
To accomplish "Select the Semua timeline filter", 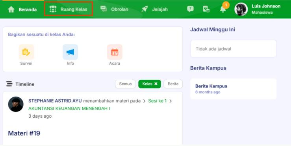I will pyautogui.click(x=125, y=84).
